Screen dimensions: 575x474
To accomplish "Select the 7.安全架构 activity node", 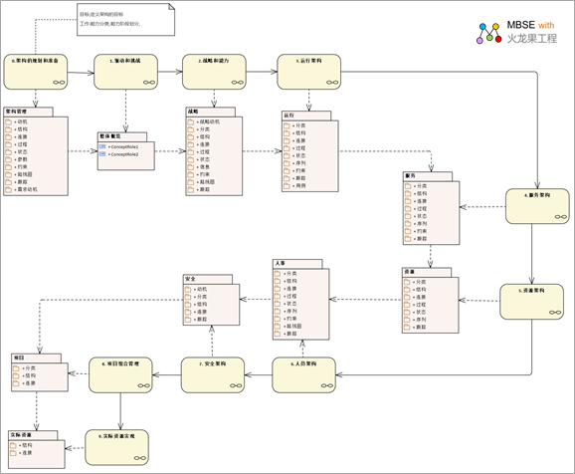I will pyautogui.click(x=213, y=374).
